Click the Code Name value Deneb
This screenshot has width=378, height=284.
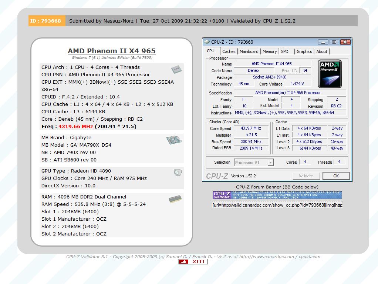(254, 70)
